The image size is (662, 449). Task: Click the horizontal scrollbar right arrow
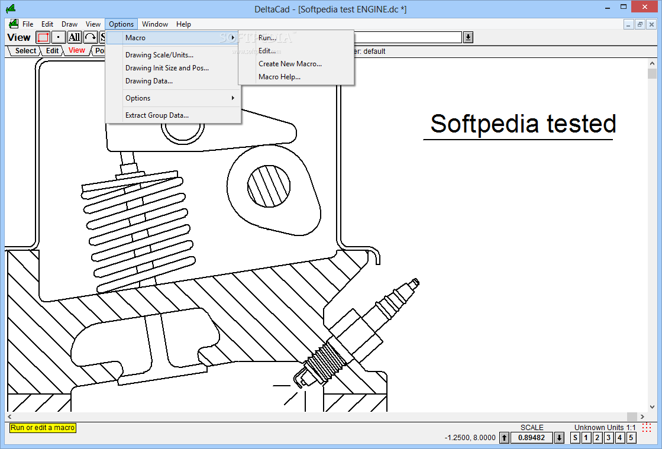click(642, 416)
